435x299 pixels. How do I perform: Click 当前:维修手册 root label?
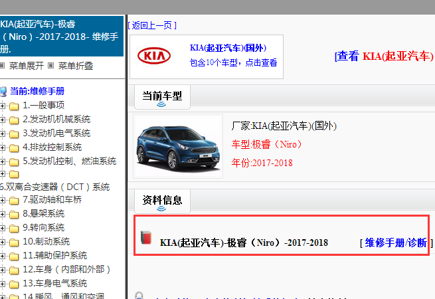[37, 91]
